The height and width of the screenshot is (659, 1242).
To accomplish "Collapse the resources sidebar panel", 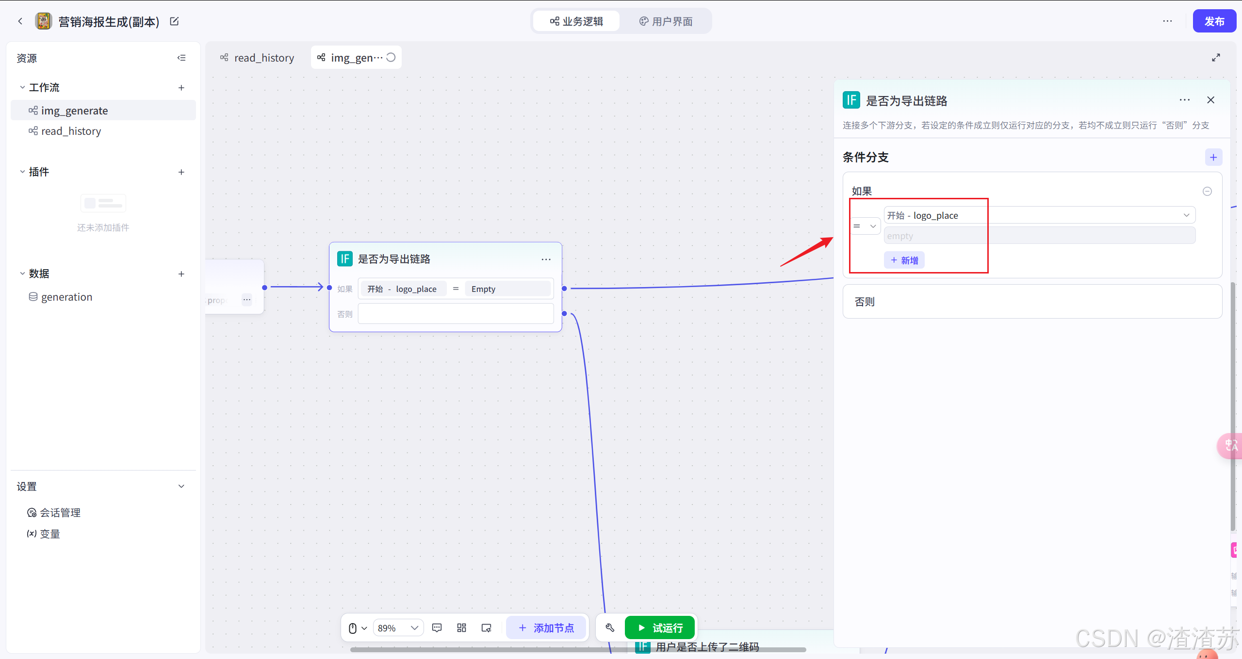I will pos(181,58).
